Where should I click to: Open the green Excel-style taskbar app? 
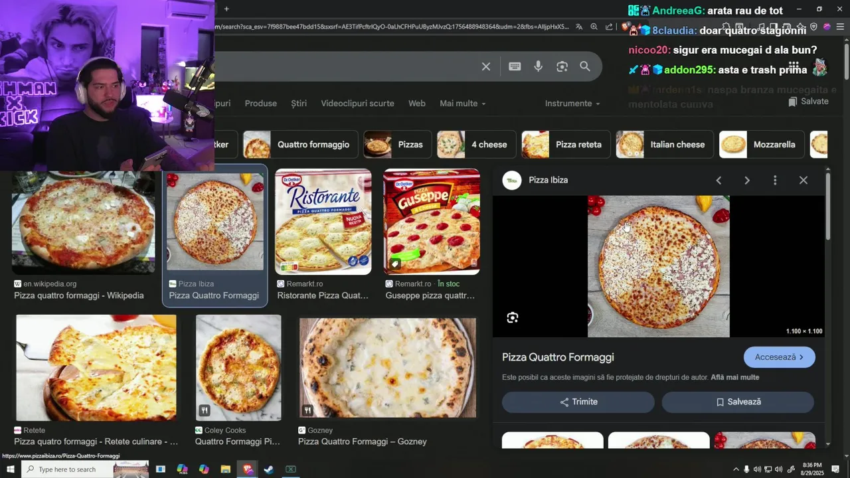tap(291, 469)
